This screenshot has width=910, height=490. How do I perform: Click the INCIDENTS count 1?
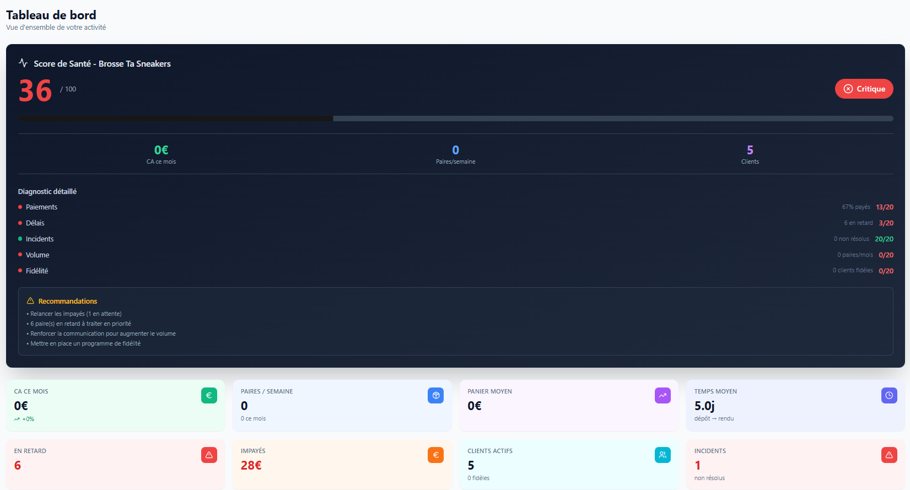click(x=697, y=465)
